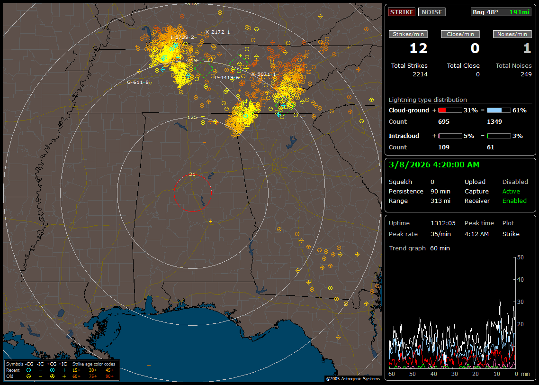The image size is (539, 385).
Task: Click storm cell label I-5739-2
Action: click(182, 37)
